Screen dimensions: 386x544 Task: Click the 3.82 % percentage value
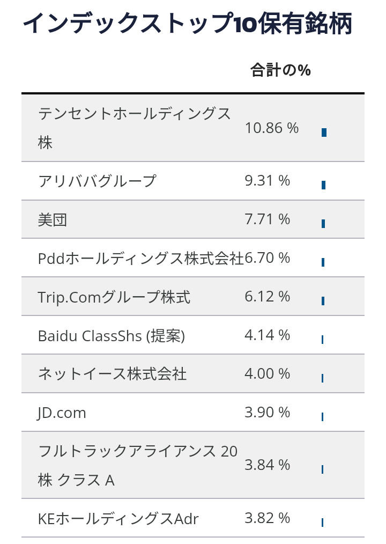pyautogui.click(x=268, y=518)
